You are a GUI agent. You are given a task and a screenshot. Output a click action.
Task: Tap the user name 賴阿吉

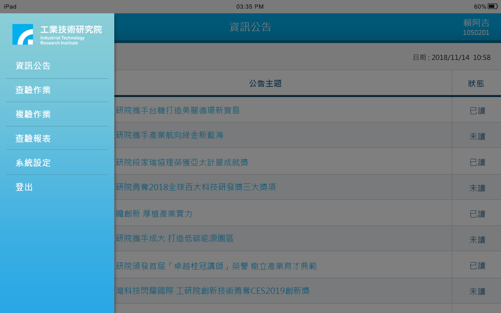pyautogui.click(x=476, y=23)
